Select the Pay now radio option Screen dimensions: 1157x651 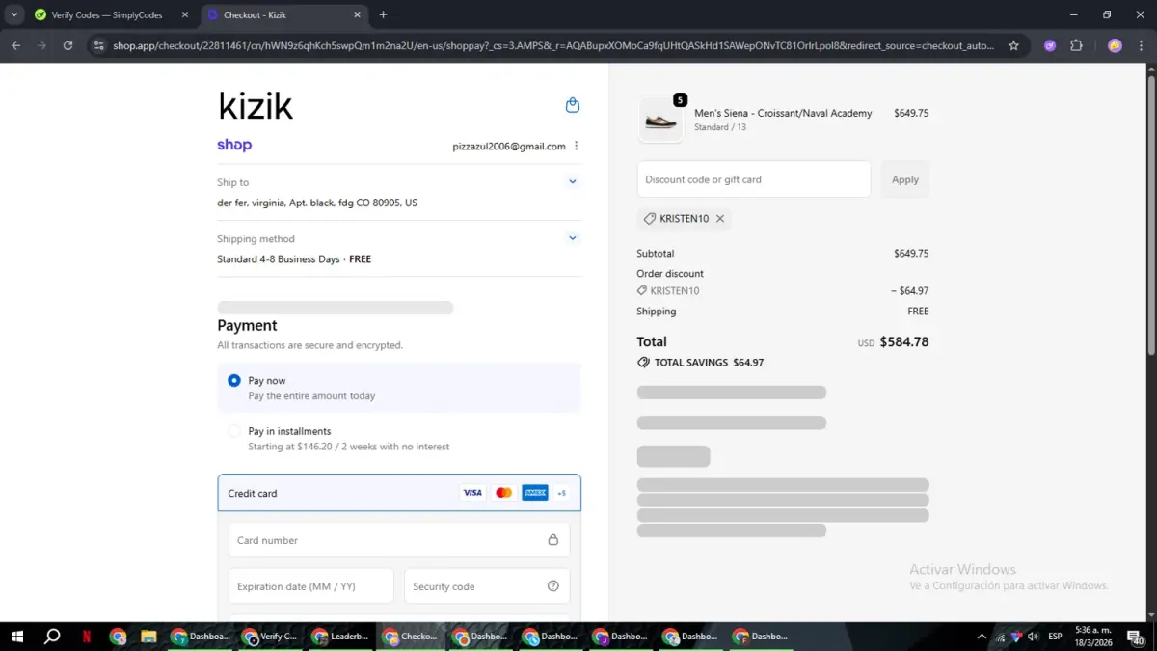[234, 381]
